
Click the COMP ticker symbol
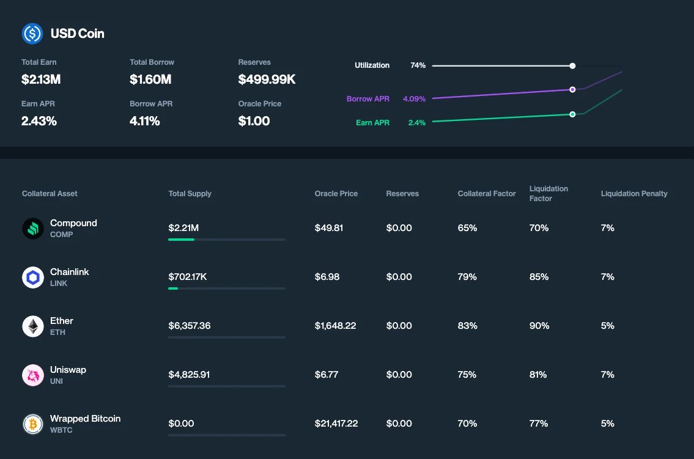(62, 235)
